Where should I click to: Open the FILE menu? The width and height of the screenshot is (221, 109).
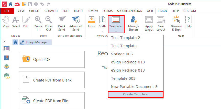pyautogui.click(x=7, y=11)
